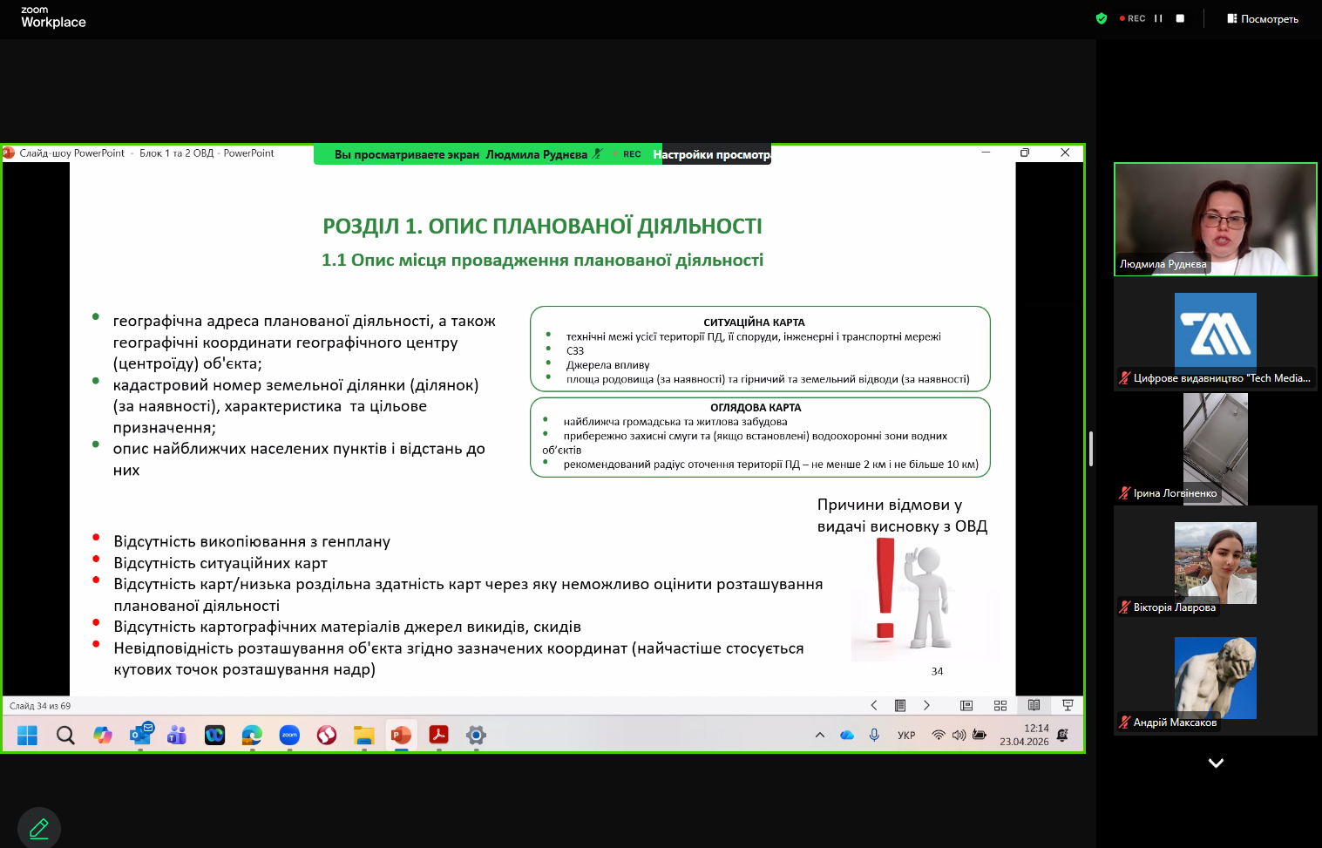Switch to Normal view in PowerPoint
Image resolution: width=1322 pixels, height=848 pixels.
pyautogui.click(x=966, y=705)
